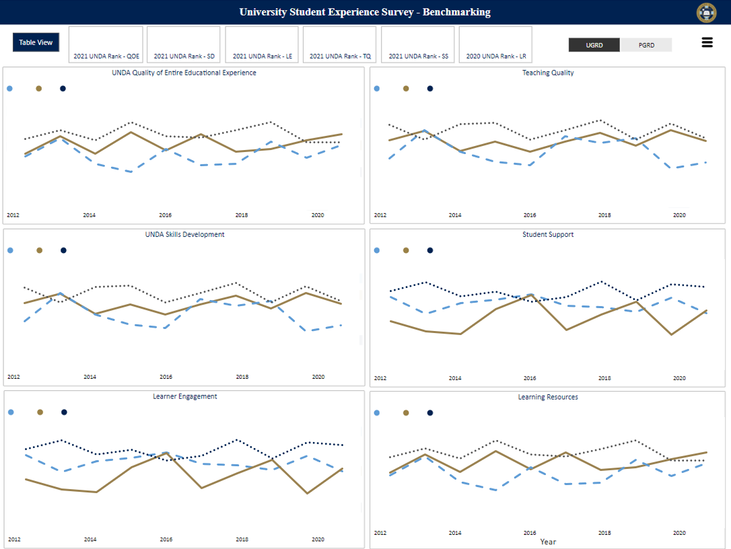The height and width of the screenshot is (549, 731).
Task: Click the Student Support chart title
Action: pos(548,234)
